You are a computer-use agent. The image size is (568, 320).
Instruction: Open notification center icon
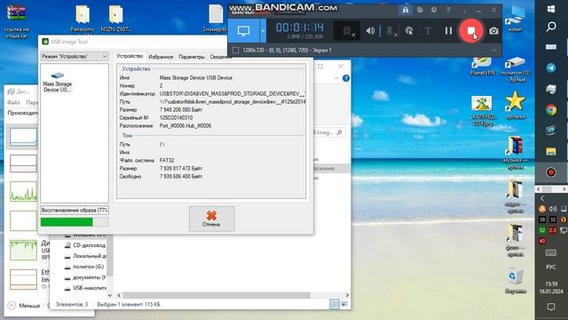551,308
